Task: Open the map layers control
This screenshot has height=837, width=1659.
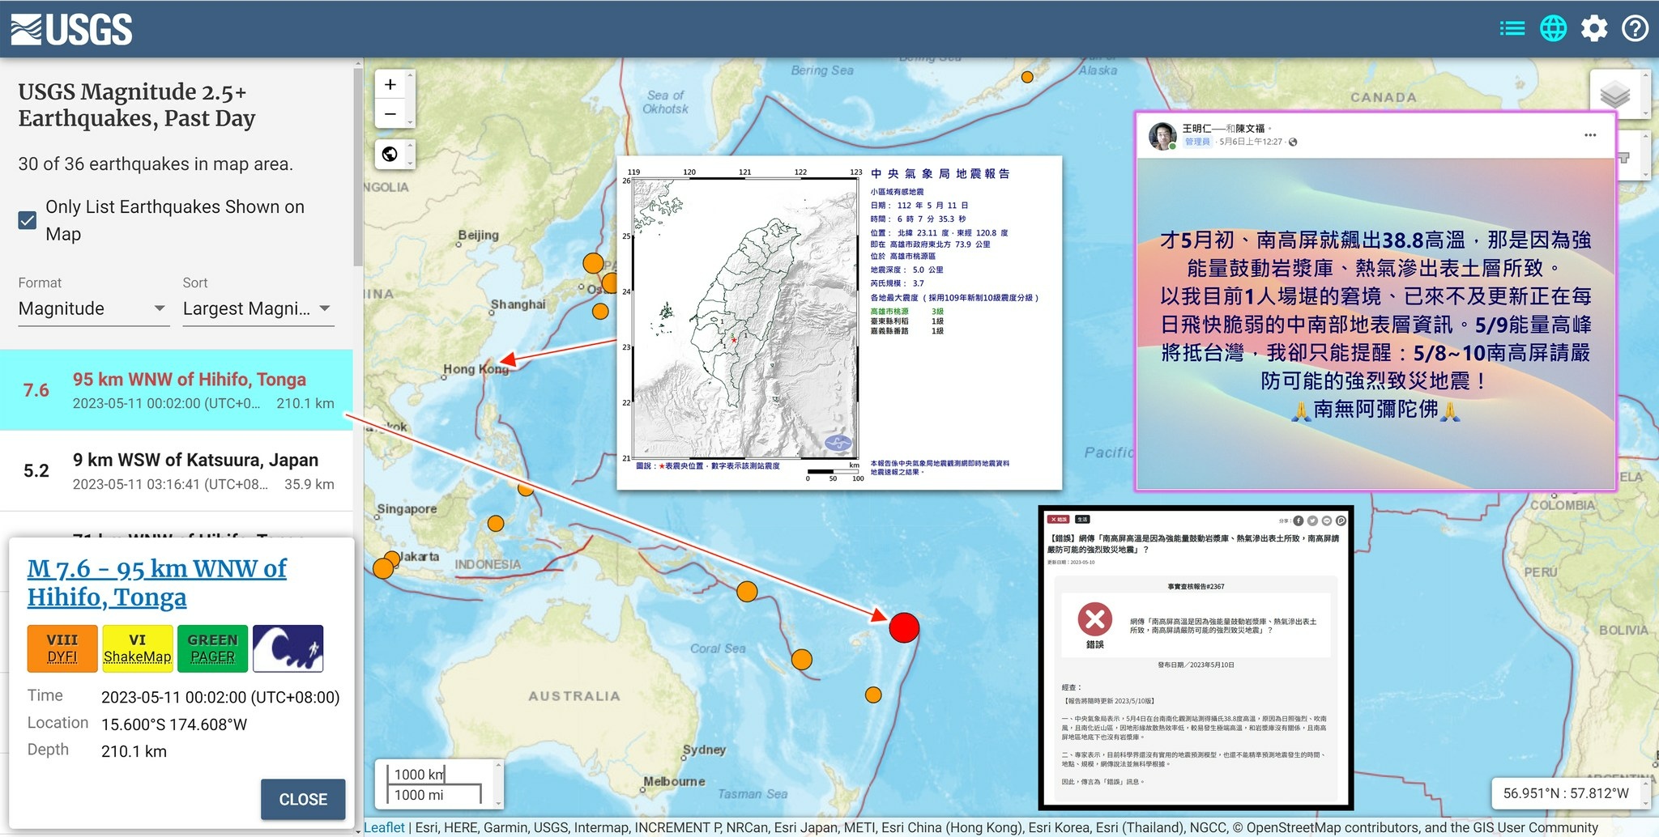Action: (1615, 95)
